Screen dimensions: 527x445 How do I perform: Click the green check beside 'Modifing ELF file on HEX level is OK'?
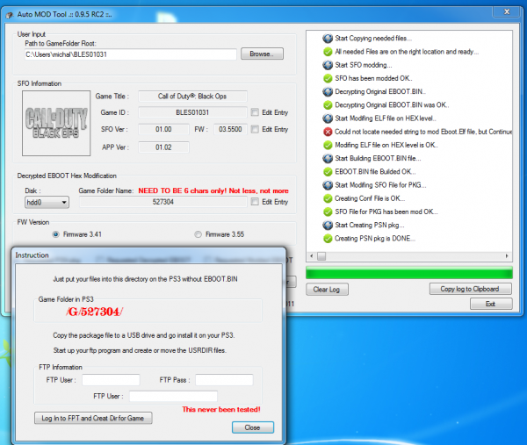[328, 145]
